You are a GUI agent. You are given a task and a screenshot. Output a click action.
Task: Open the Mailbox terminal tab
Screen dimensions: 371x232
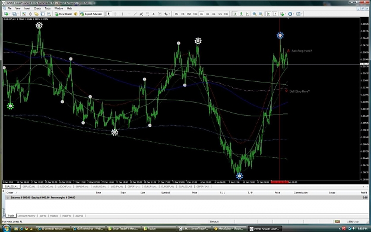[x=54, y=216]
